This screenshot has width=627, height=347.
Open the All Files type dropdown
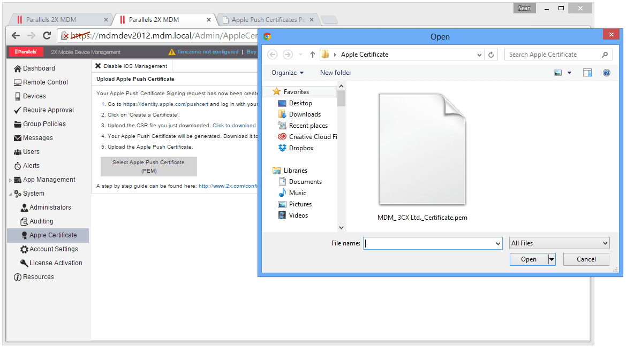click(x=560, y=244)
